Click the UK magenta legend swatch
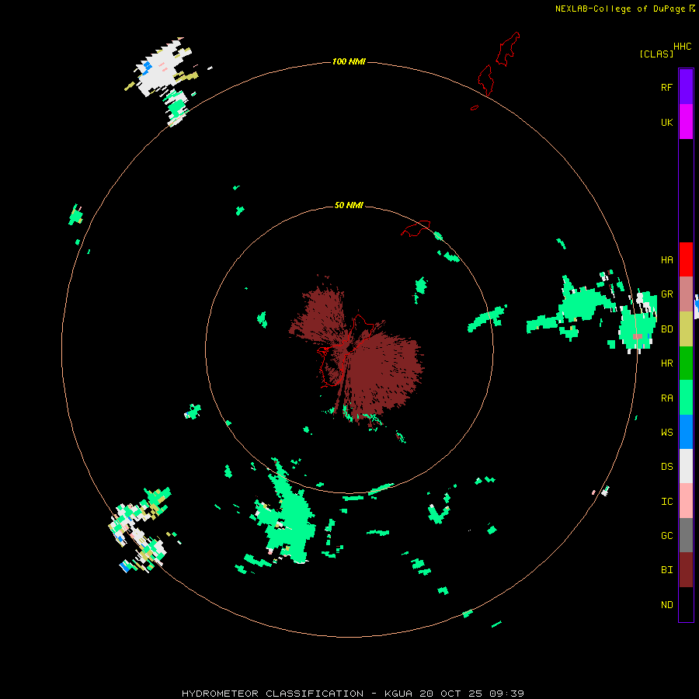This screenshot has height=699, width=699. pos(686,122)
